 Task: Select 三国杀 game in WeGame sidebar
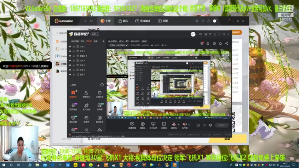pos(61,64)
